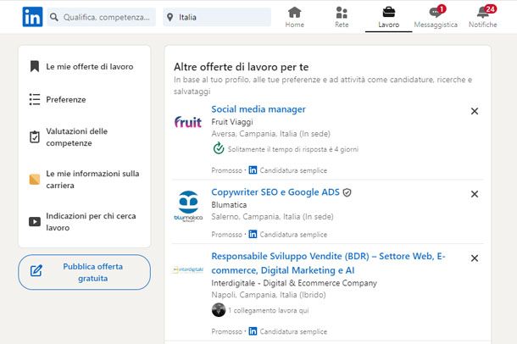
Task: Click the video play icon for job seekers
Action: coord(35,221)
